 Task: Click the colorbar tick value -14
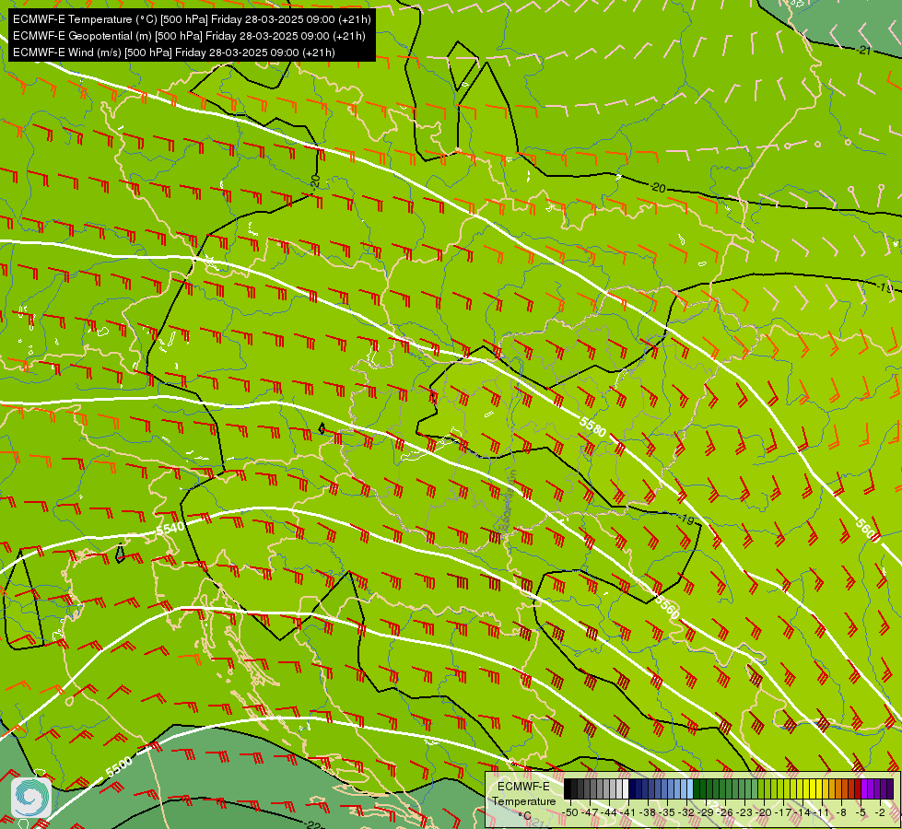pos(802,812)
